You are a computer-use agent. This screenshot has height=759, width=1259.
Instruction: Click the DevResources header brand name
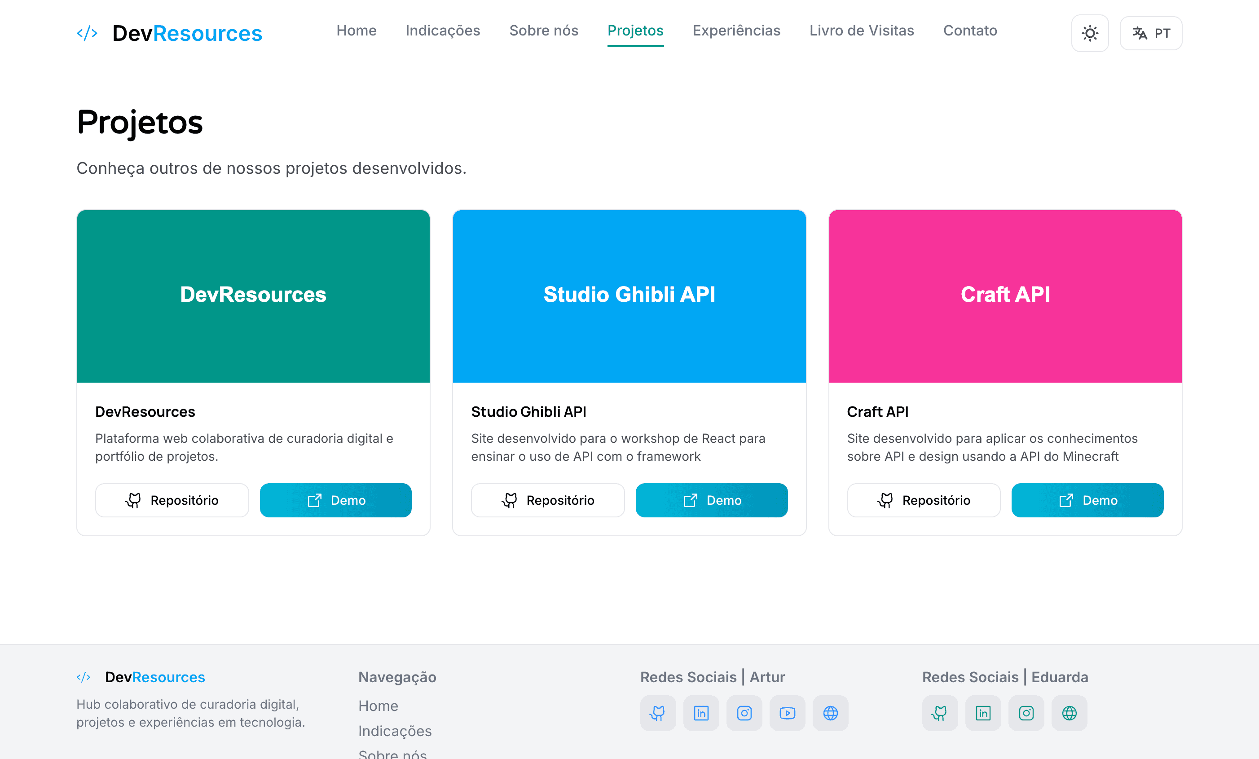[187, 33]
